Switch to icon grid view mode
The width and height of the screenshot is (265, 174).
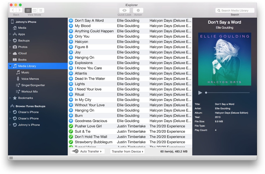point(41,10)
